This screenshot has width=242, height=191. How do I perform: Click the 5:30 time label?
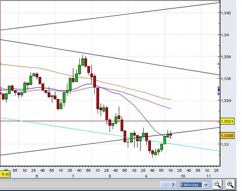(5, 174)
